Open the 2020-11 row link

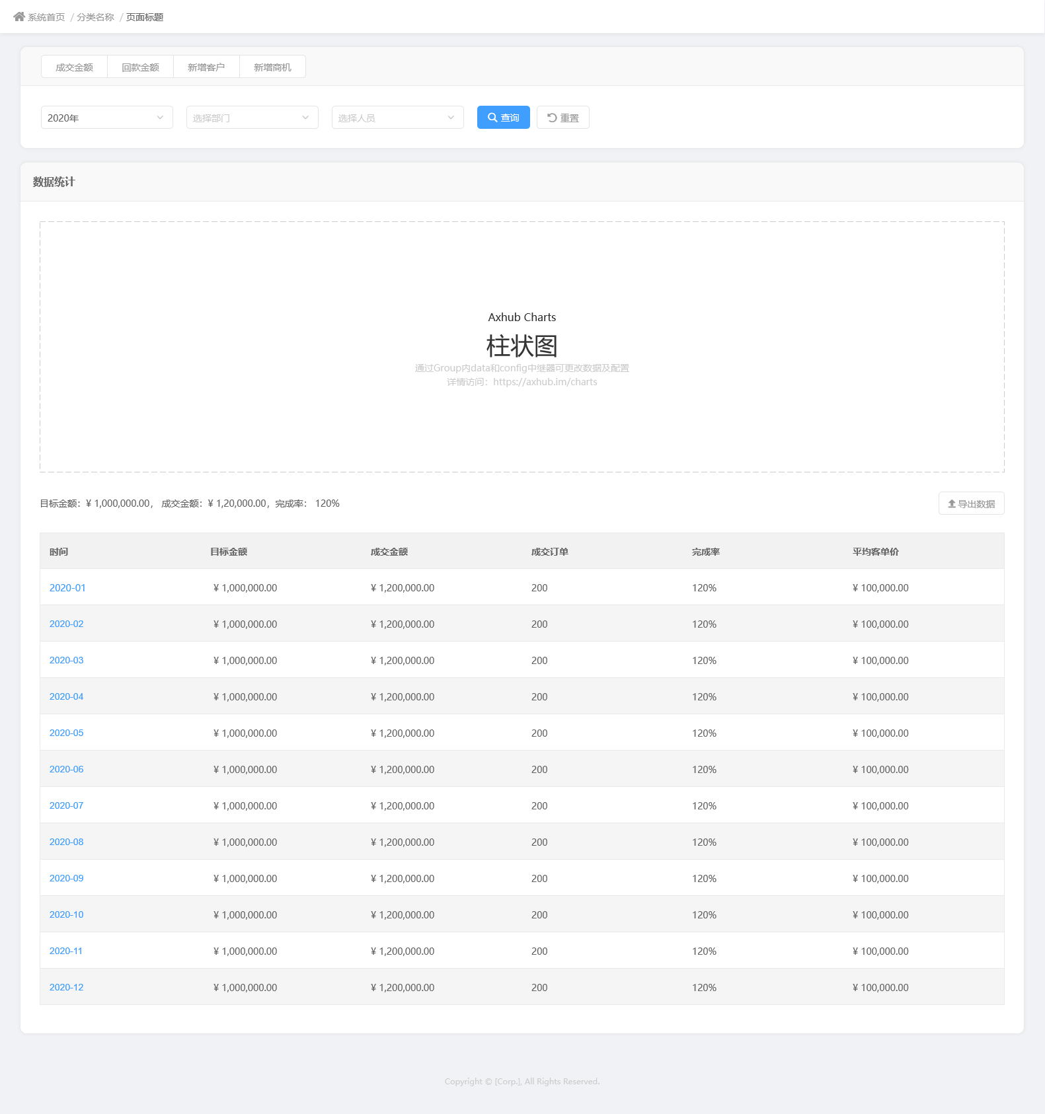[66, 951]
